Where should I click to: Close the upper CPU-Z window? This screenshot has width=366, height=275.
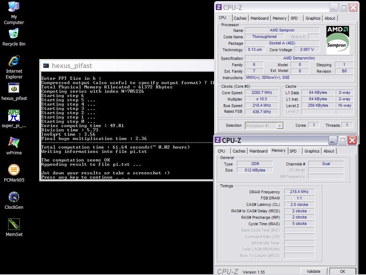click(x=353, y=8)
